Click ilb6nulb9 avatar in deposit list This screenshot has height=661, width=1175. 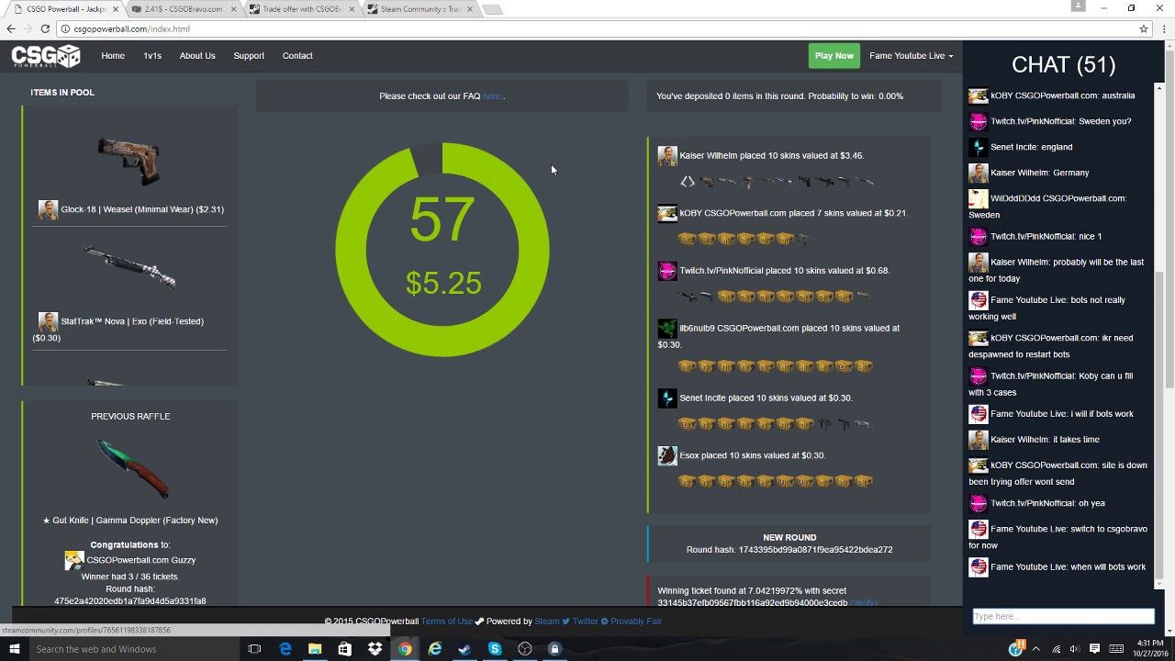coord(667,328)
